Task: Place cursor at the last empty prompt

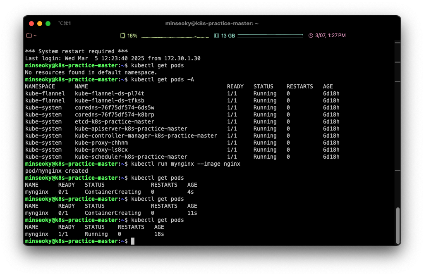Action: [133, 241]
